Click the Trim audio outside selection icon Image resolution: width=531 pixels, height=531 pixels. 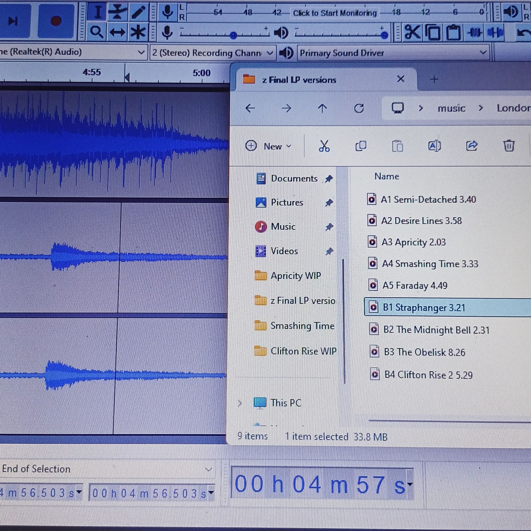click(475, 32)
